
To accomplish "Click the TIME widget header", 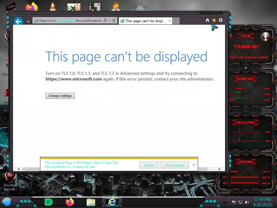I will pos(246,36).
